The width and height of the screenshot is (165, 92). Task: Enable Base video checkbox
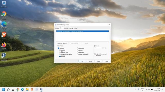pos(77,52)
